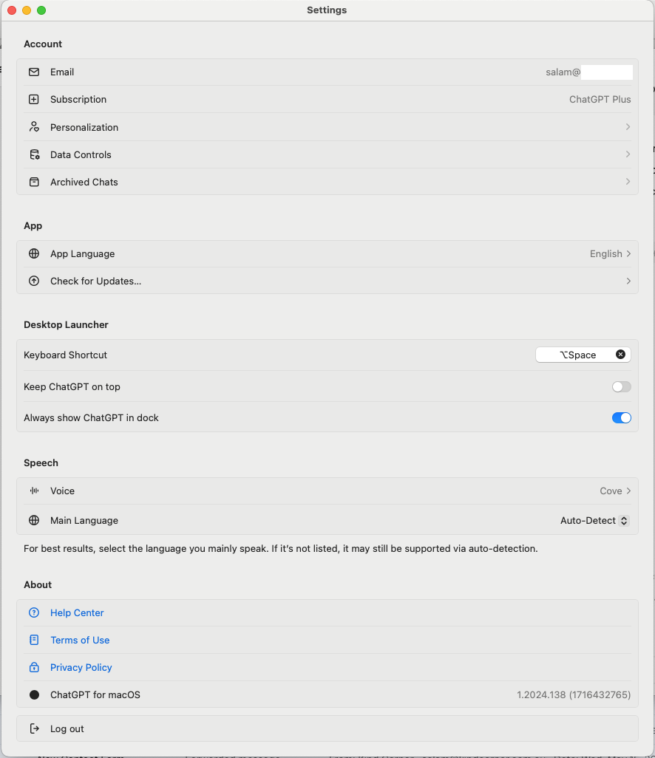Screen dimensions: 655x758
Task: Click the ChatGPT Plus subscription value
Action: click(x=600, y=99)
